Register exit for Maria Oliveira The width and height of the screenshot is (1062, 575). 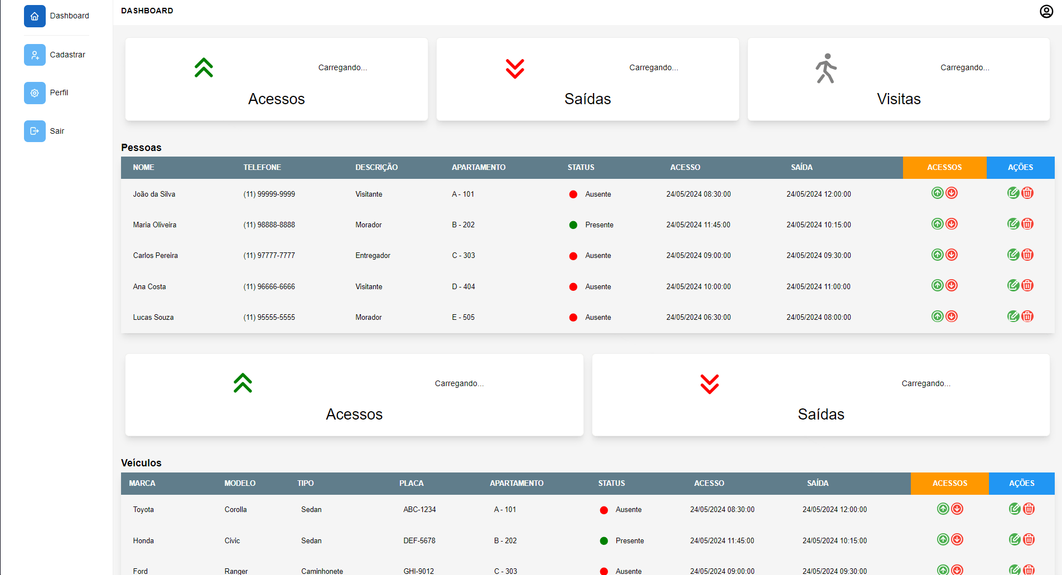coord(952,223)
